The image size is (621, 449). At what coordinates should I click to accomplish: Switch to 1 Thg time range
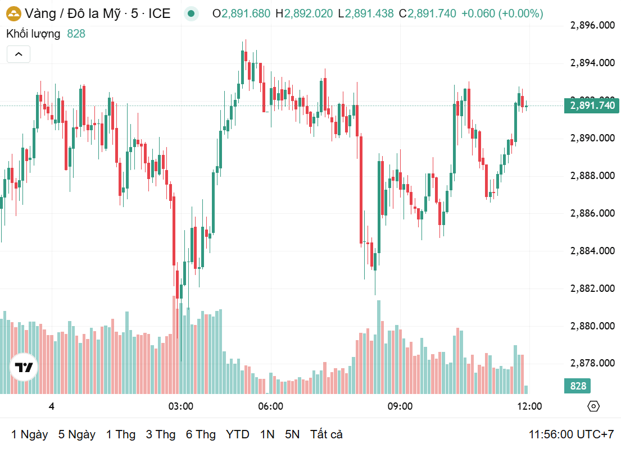(x=121, y=434)
